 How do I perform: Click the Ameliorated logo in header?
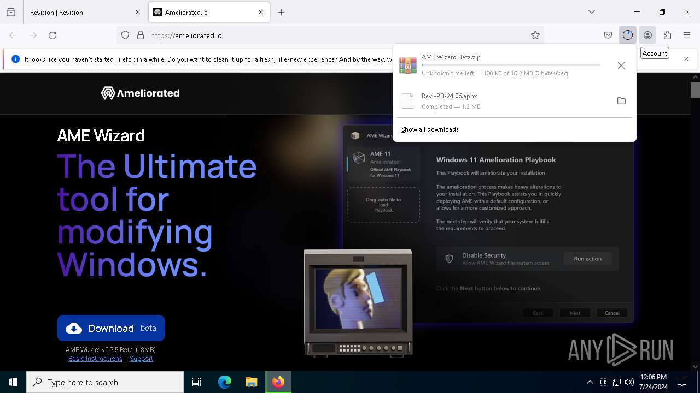point(140,93)
